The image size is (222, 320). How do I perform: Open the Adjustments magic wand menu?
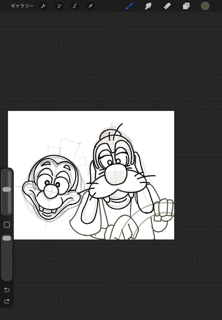[59, 6]
